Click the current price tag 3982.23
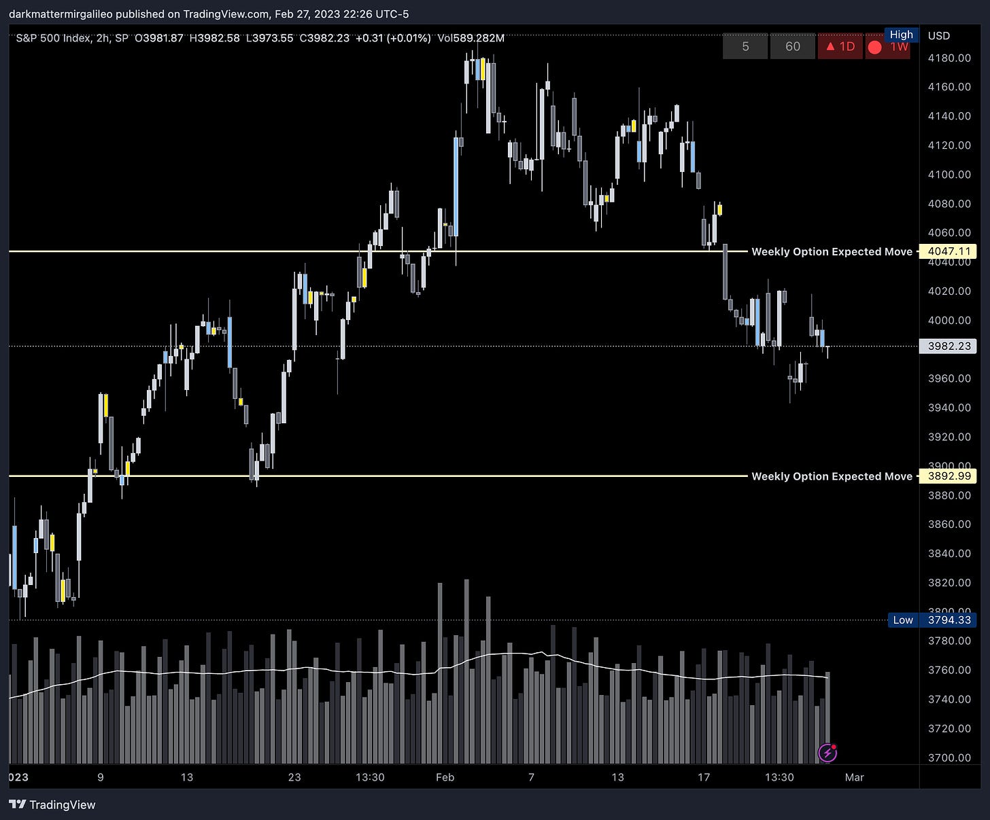The width and height of the screenshot is (990, 820). point(948,346)
